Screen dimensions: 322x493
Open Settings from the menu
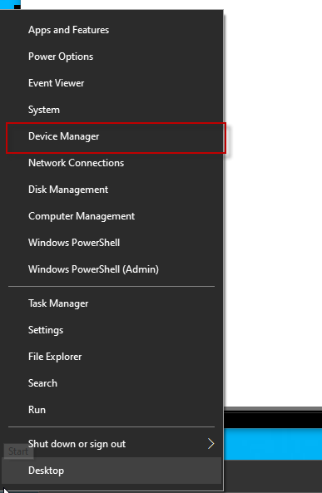click(111, 330)
